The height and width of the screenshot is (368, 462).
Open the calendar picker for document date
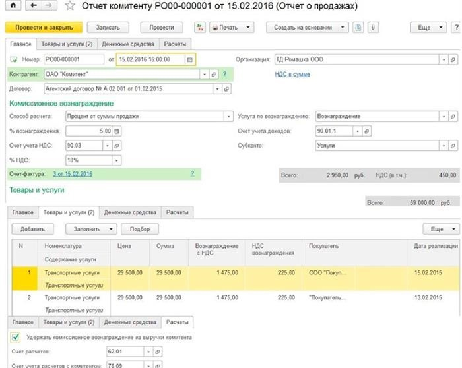[x=190, y=59]
